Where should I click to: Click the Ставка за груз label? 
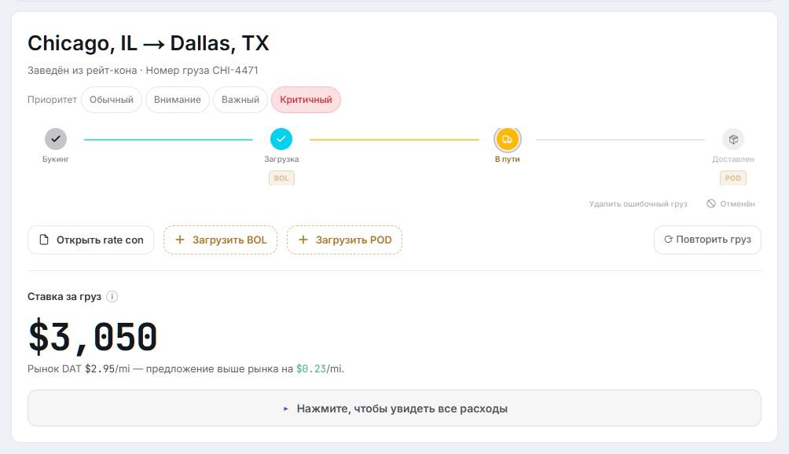pyautogui.click(x=64, y=297)
